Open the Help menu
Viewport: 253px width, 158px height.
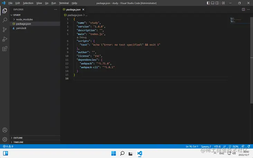tap(74, 3)
